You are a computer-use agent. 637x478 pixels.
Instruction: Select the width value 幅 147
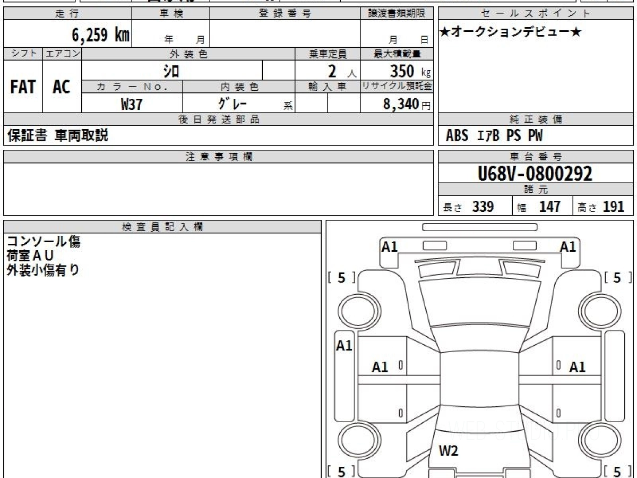tap(539, 207)
